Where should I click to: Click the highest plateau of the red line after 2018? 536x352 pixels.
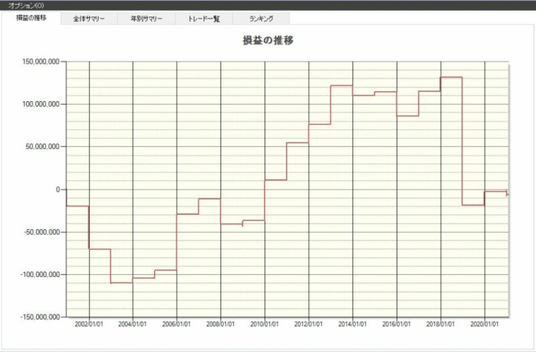tap(451, 77)
